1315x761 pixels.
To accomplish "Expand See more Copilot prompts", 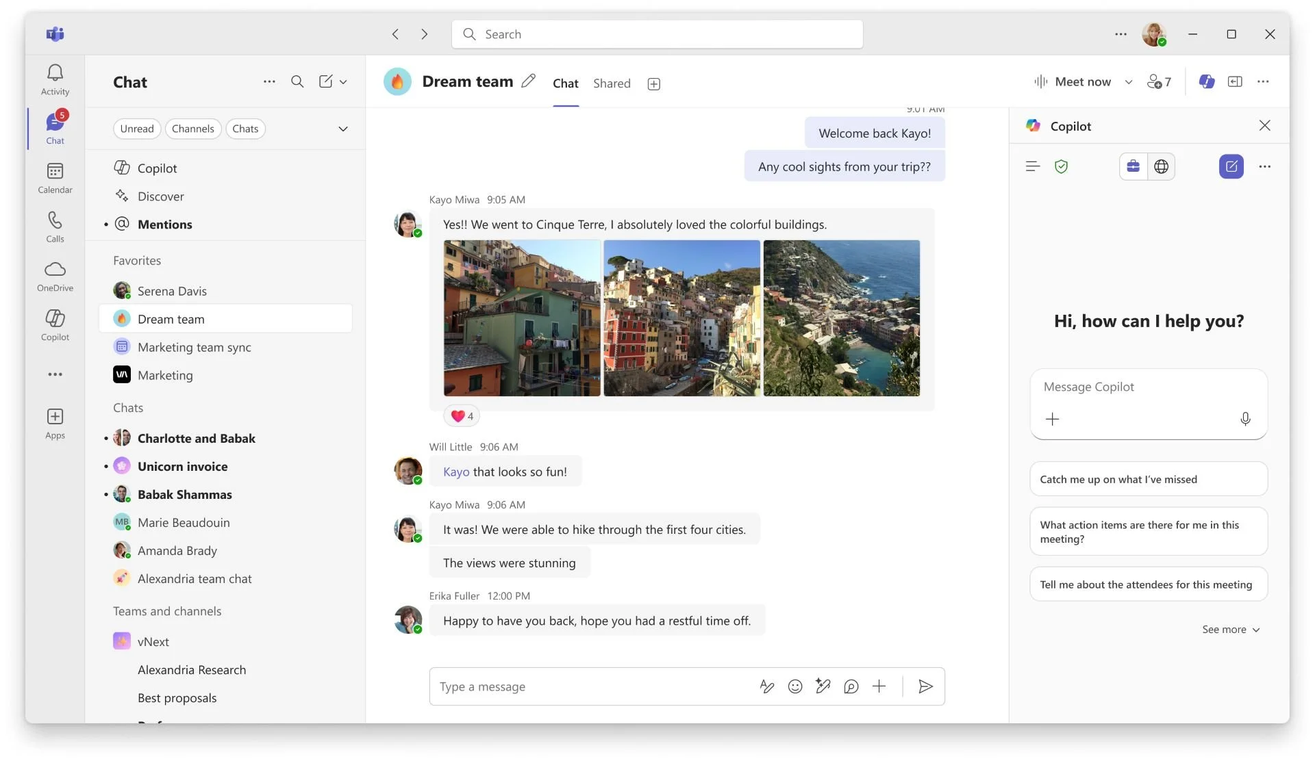I will pyautogui.click(x=1231, y=630).
